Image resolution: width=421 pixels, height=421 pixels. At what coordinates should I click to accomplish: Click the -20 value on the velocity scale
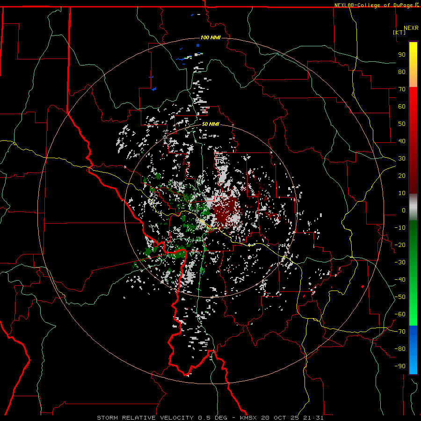pyautogui.click(x=400, y=245)
